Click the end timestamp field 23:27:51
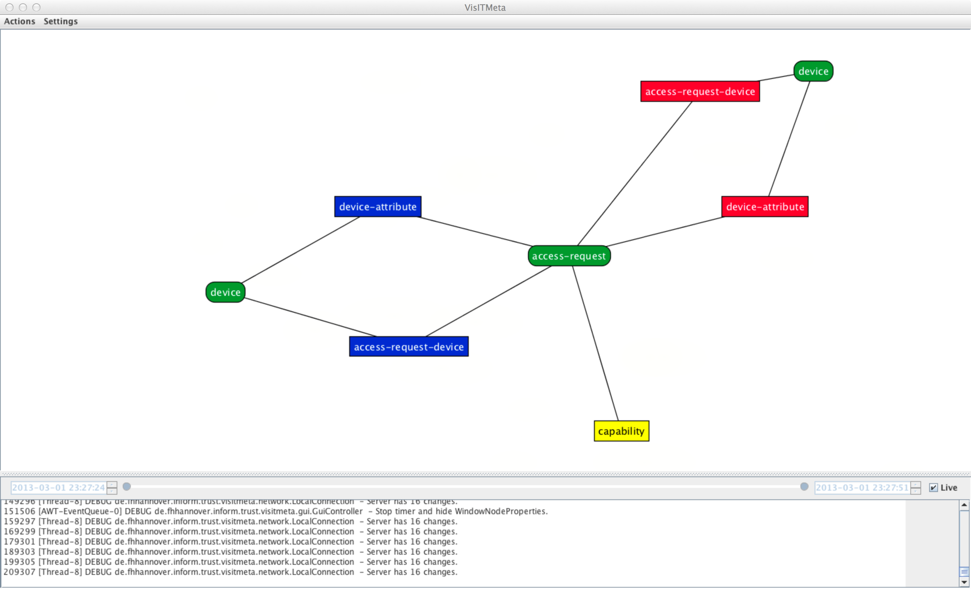 [x=862, y=488]
